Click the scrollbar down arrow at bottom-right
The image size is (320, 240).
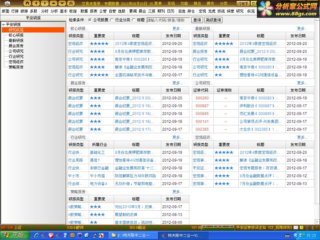[x=317, y=222]
